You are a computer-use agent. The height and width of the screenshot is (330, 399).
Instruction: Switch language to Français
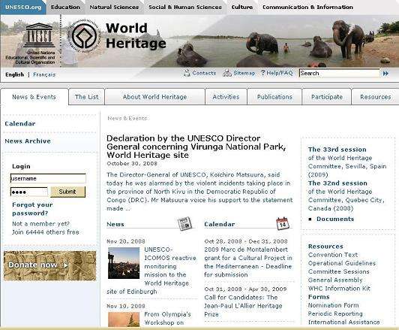click(44, 74)
